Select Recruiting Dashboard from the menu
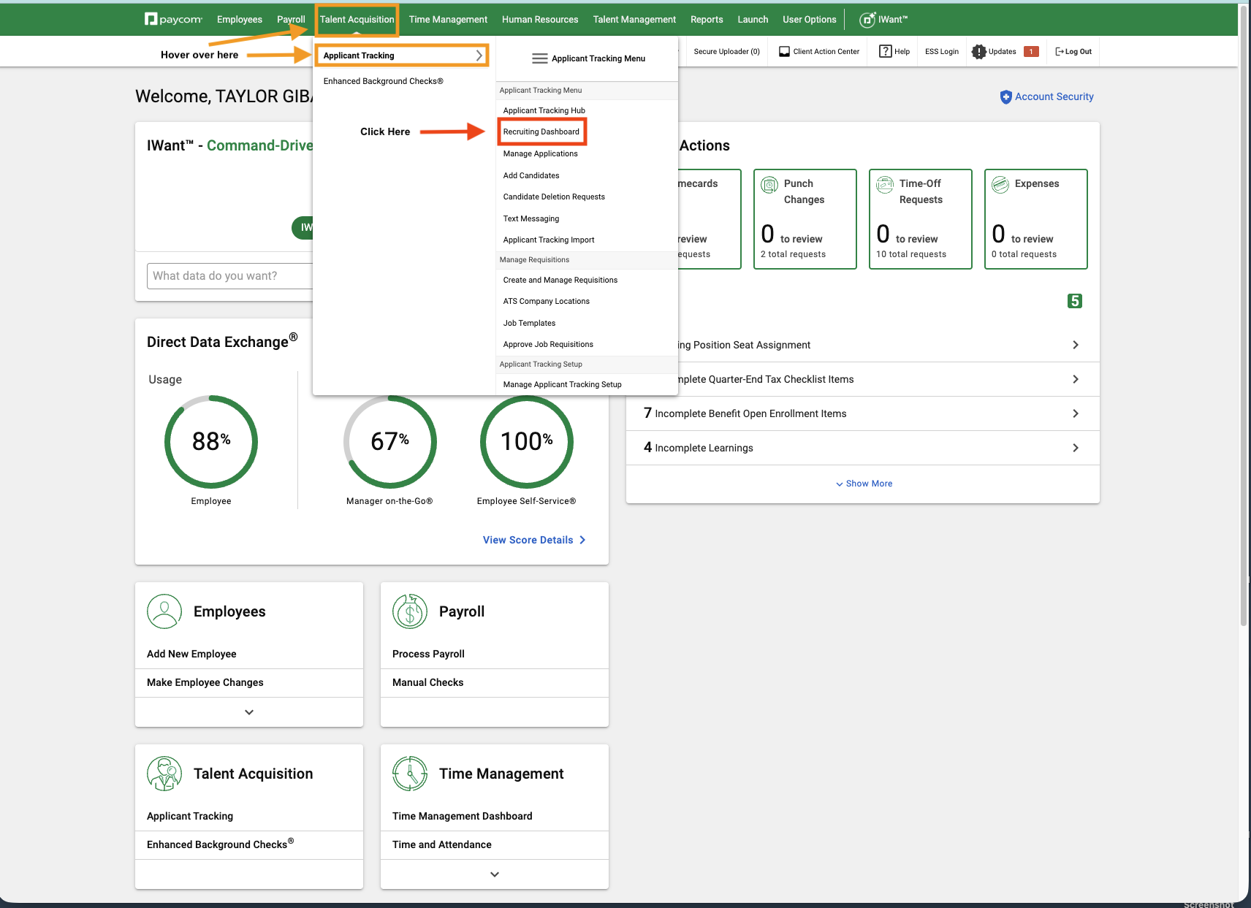This screenshot has height=908, width=1251. 541,131
